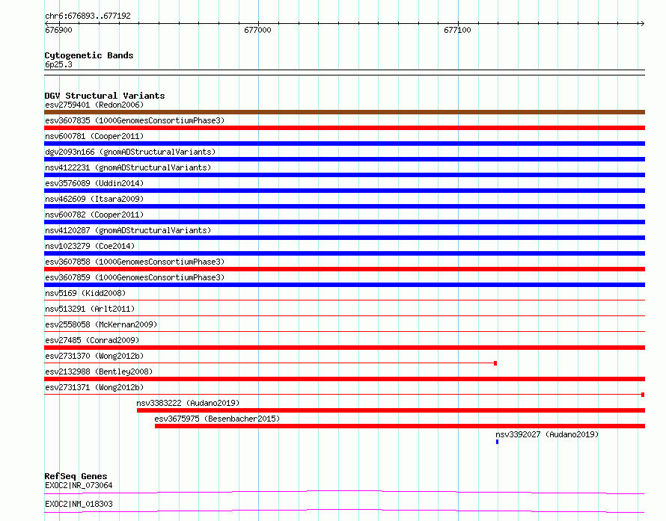Open nsv462609 (Itsara2009) variant

(94, 199)
